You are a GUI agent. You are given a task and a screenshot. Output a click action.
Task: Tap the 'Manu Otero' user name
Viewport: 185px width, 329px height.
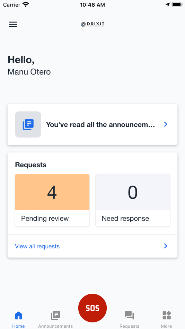29,72
